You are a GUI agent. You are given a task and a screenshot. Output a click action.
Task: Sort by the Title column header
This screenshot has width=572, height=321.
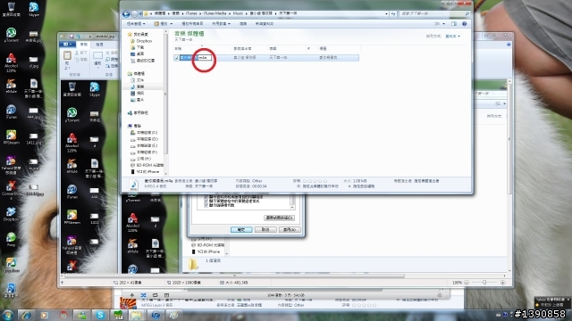pos(340,48)
